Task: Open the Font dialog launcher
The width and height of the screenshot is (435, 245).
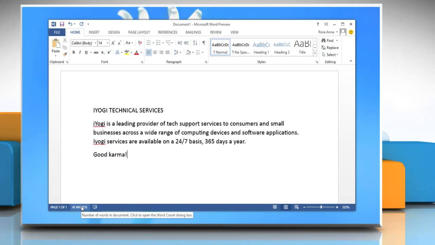Action: tap(142, 62)
